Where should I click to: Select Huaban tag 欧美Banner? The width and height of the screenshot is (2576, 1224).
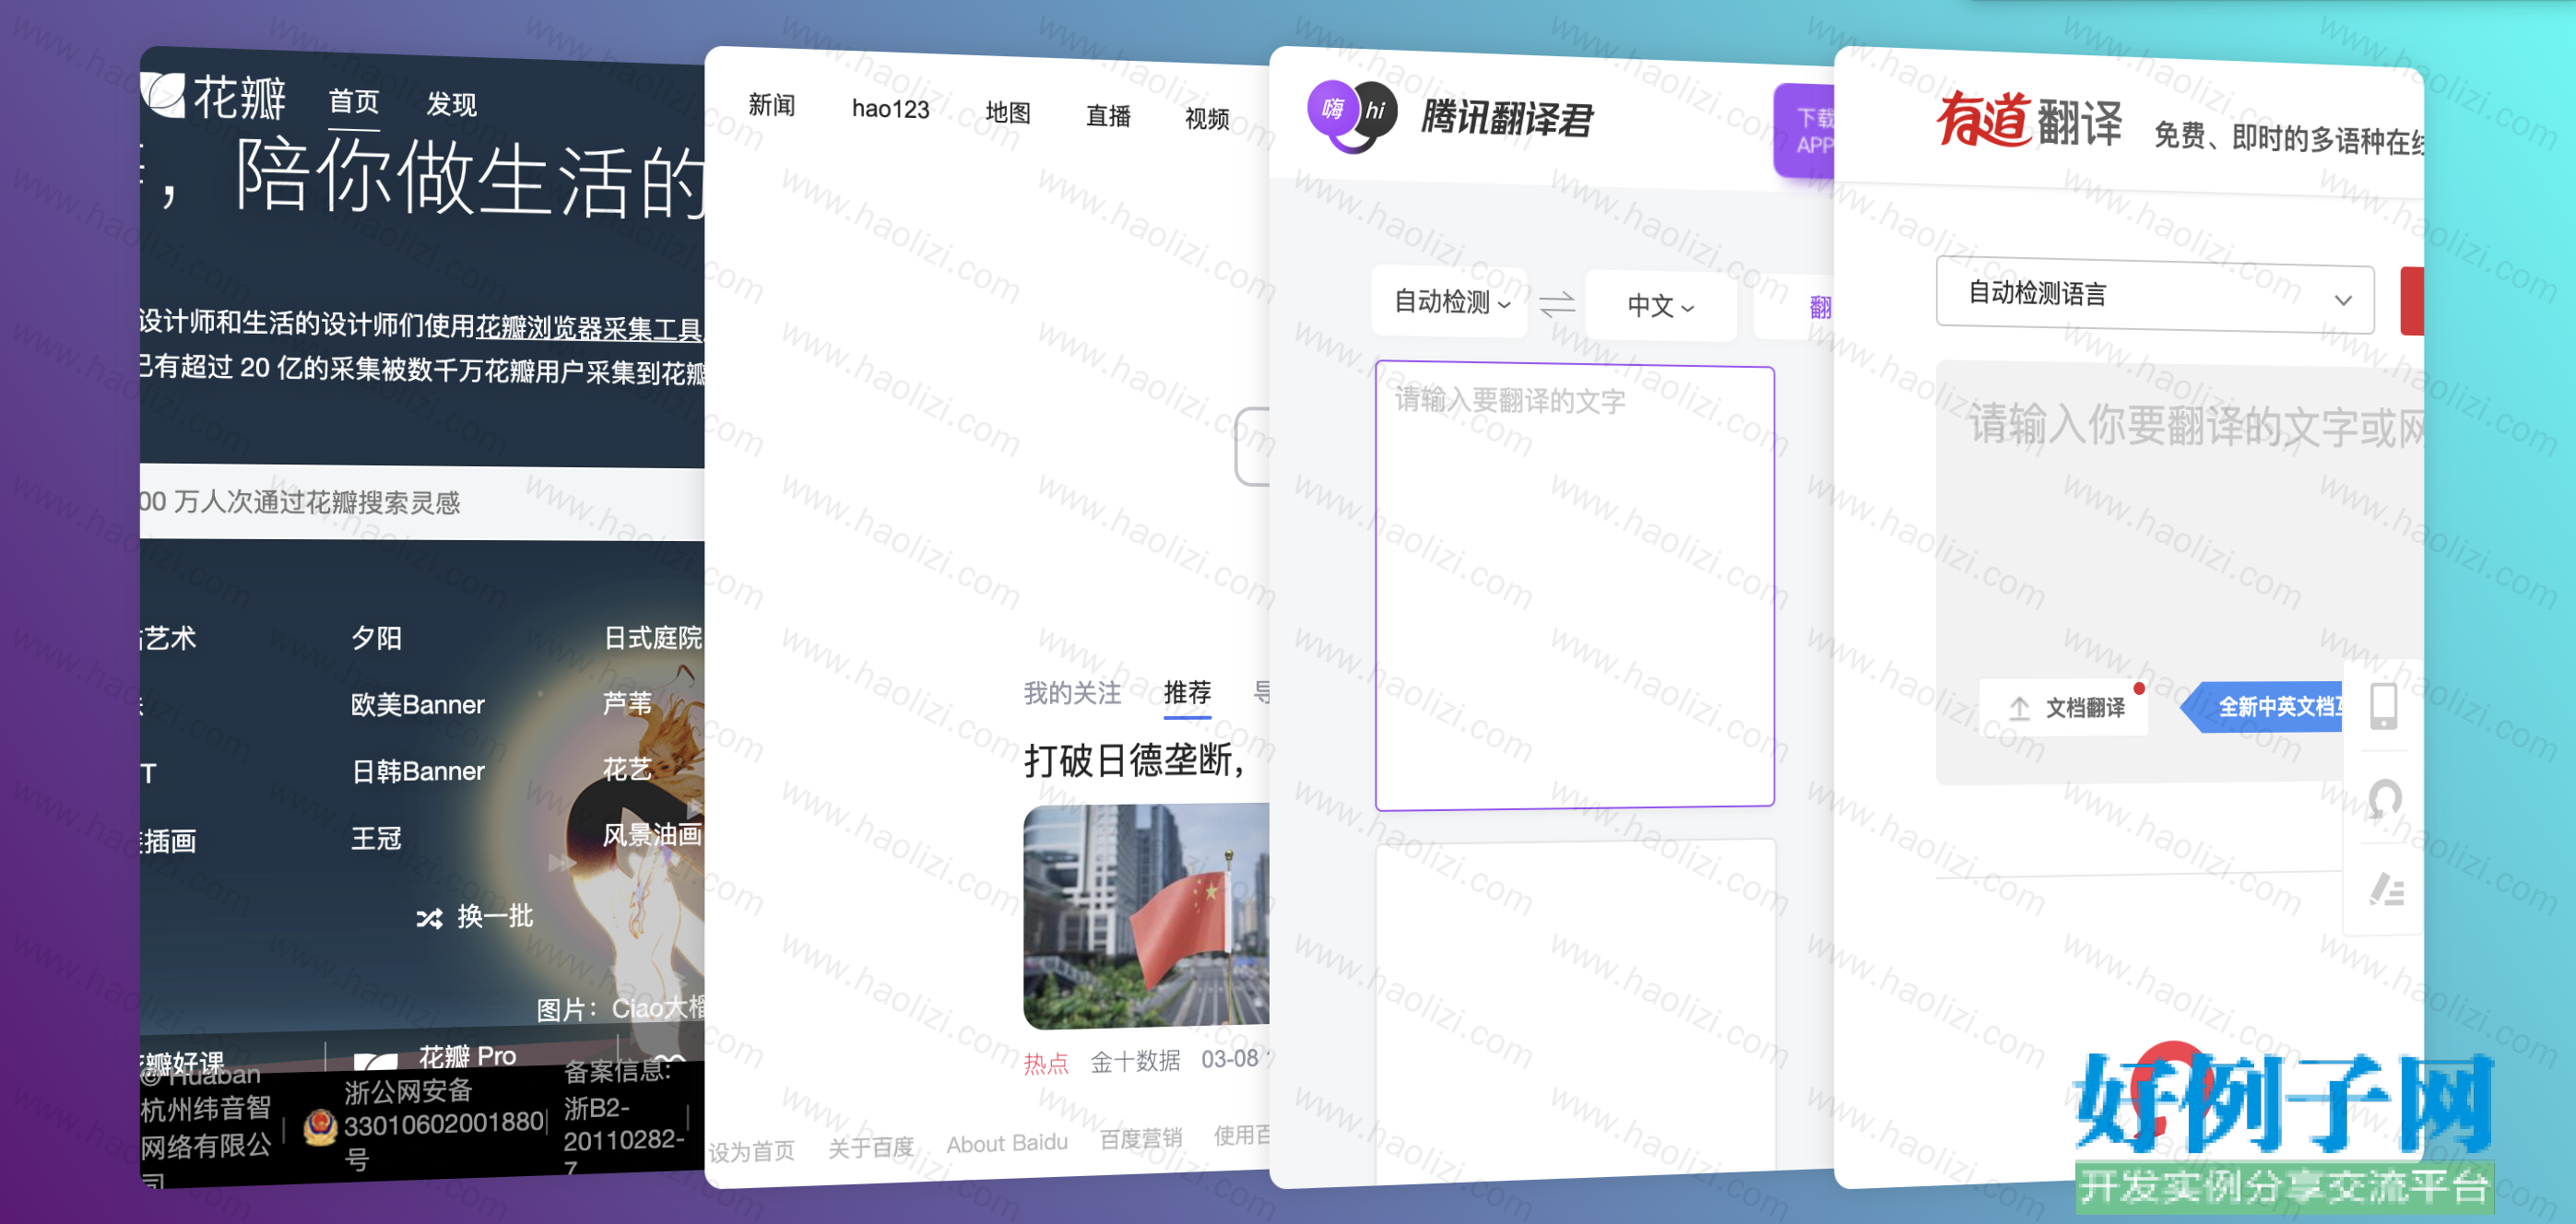click(x=417, y=705)
